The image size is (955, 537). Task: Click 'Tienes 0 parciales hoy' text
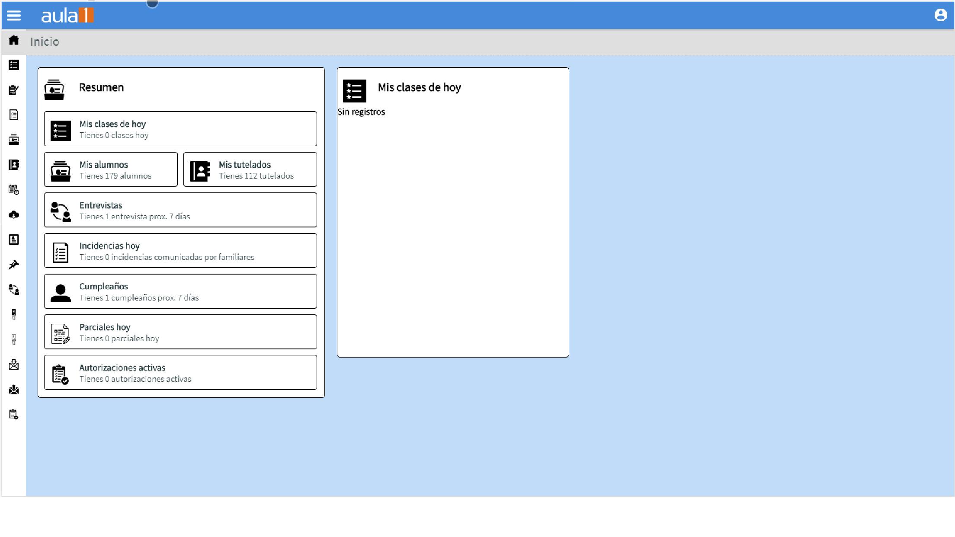coord(119,339)
